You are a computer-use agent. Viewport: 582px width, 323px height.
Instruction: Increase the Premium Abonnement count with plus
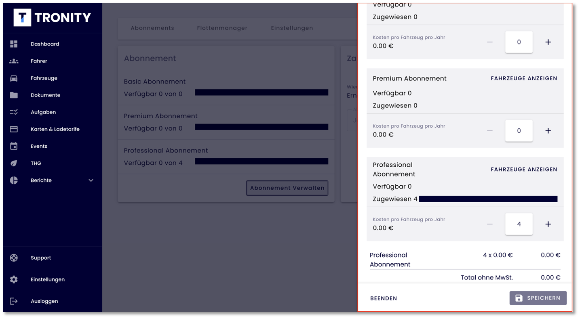[548, 131]
